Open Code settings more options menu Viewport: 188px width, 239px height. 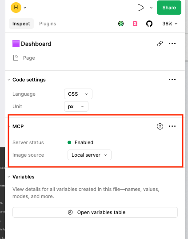coord(172,79)
